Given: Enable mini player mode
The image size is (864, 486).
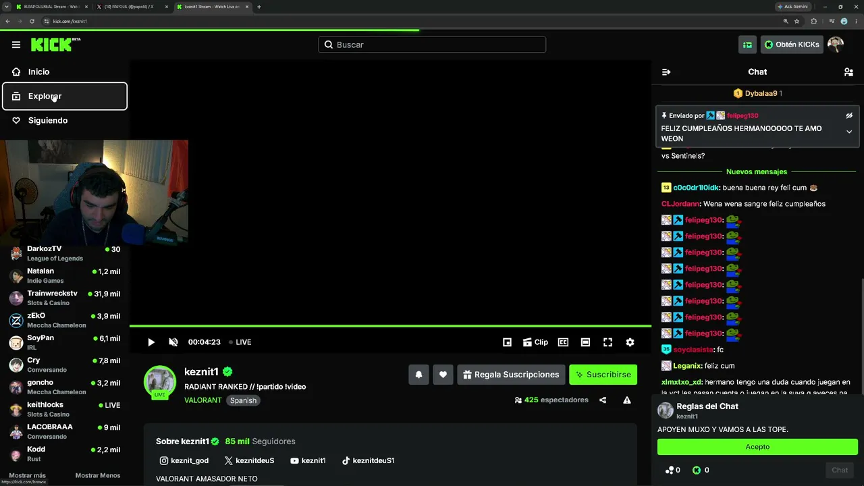Looking at the screenshot, I should tap(508, 342).
